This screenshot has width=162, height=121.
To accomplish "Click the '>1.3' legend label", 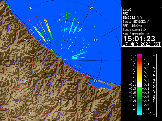I will coord(133,56).
